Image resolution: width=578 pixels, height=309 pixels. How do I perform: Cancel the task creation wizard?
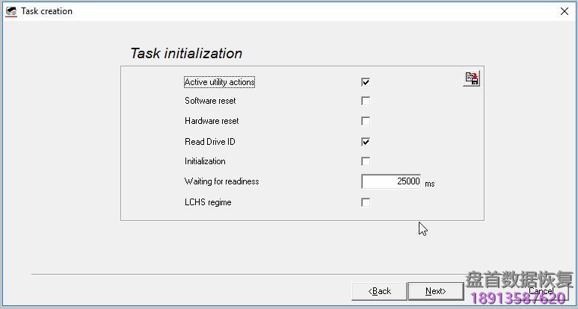[541, 291]
